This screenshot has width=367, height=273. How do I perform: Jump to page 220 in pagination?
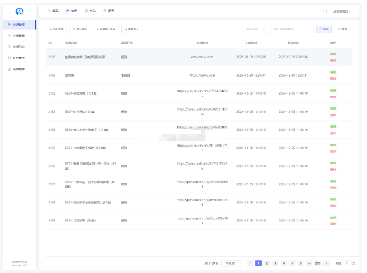click(318, 263)
